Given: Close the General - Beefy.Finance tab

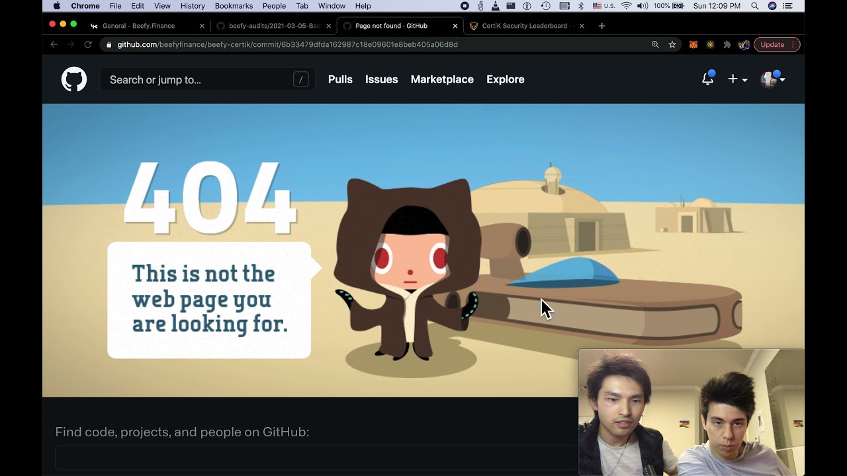Looking at the screenshot, I should click(202, 26).
